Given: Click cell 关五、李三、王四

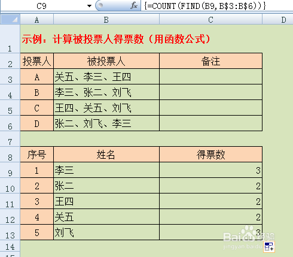Looking at the screenshot, I should point(106,77).
